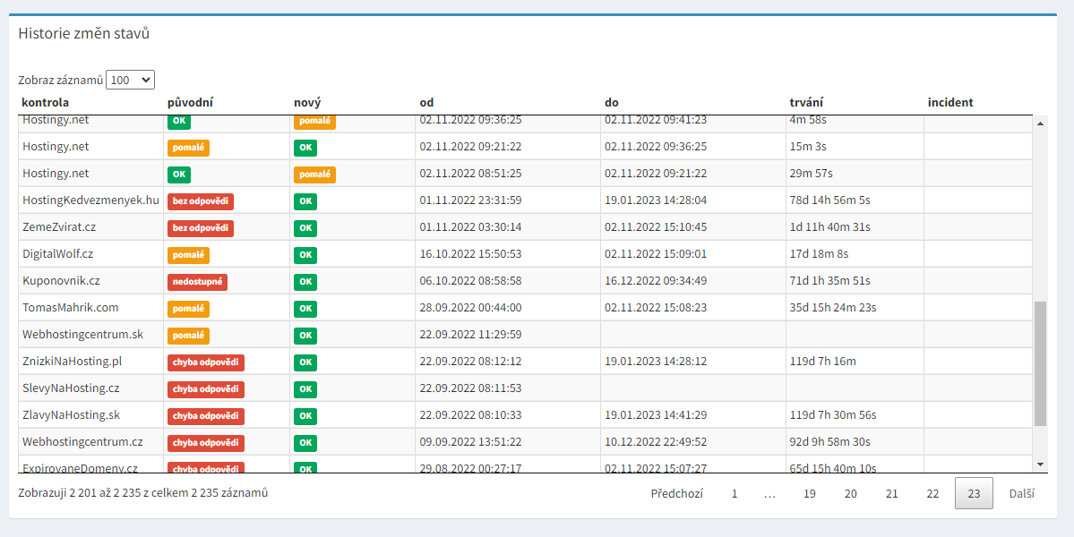Screen dimensions: 1074x537
Task: Click bez odpovědi badge in HostingKedvezmenyek.hu row
Action: (x=201, y=201)
